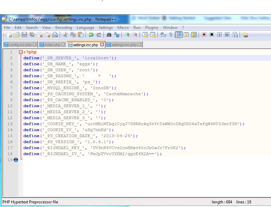This screenshot has height=207, width=271.
Task: Click the Save Recorded Macro icon
Action: [x=235, y=35]
